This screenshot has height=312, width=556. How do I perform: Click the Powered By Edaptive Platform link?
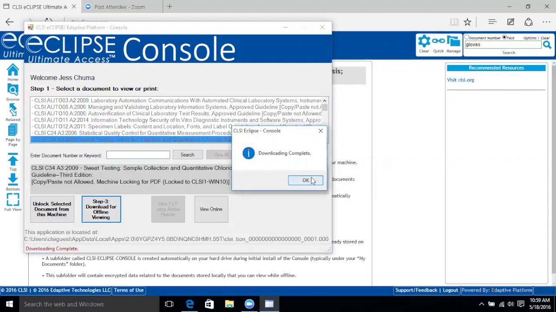coord(497,290)
